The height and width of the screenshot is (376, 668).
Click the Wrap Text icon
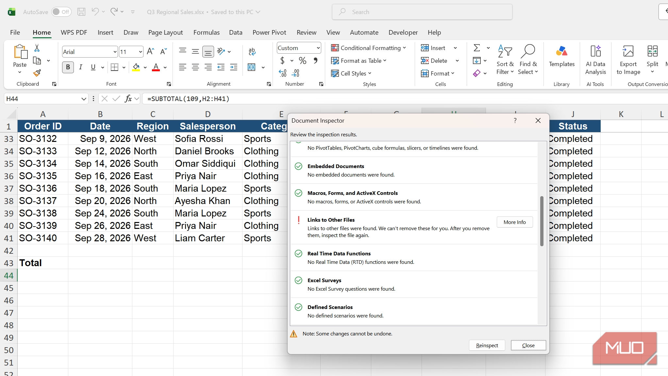(252, 51)
